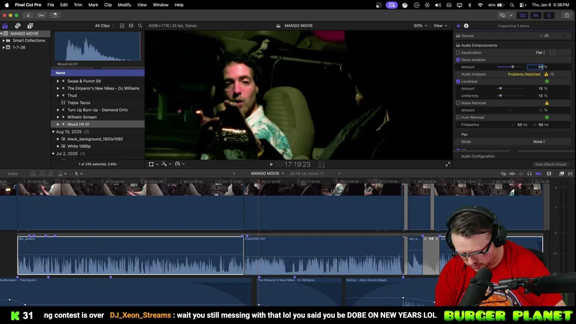Open the Mark menu
The width and height of the screenshot is (576, 324).
(x=93, y=5)
